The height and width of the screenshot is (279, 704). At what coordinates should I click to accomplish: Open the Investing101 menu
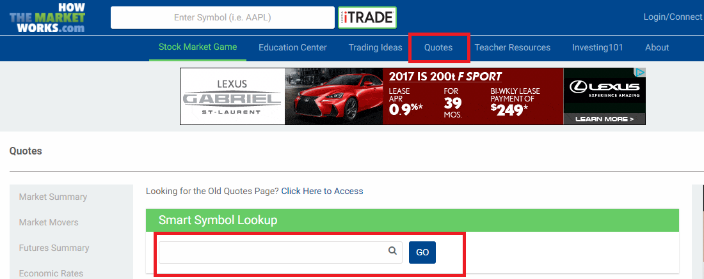598,47
